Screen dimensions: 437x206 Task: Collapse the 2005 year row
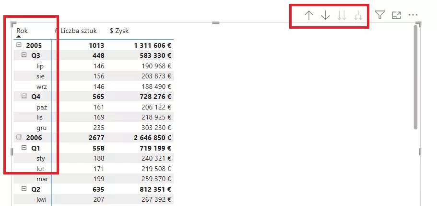coord(19,45)
